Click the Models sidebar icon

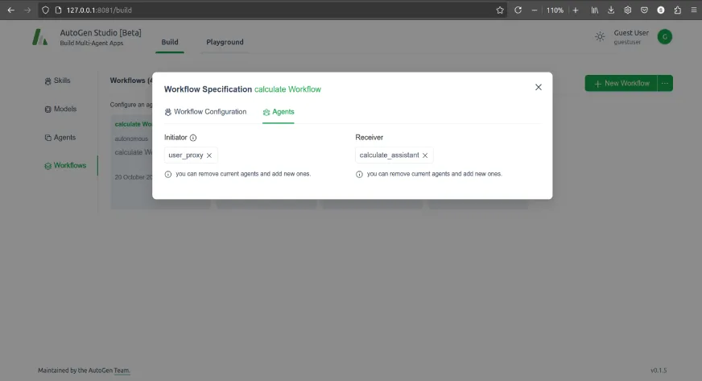(x=48, y=110)
